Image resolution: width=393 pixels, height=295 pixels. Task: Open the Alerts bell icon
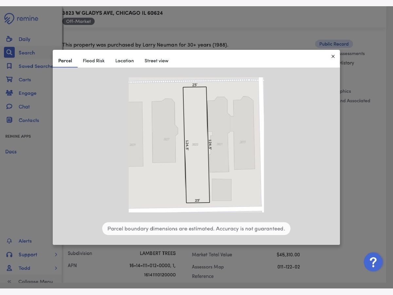9,241
